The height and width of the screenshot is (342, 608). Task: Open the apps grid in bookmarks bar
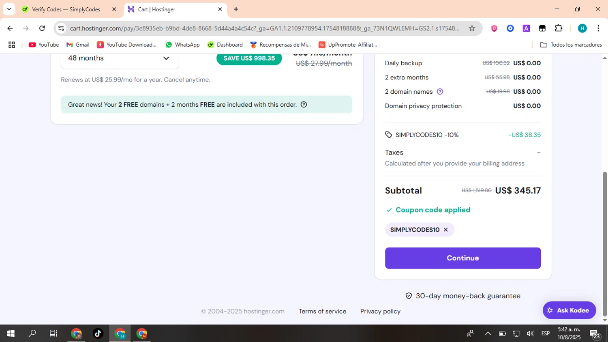pyautogui.click(x=12, y=45)
